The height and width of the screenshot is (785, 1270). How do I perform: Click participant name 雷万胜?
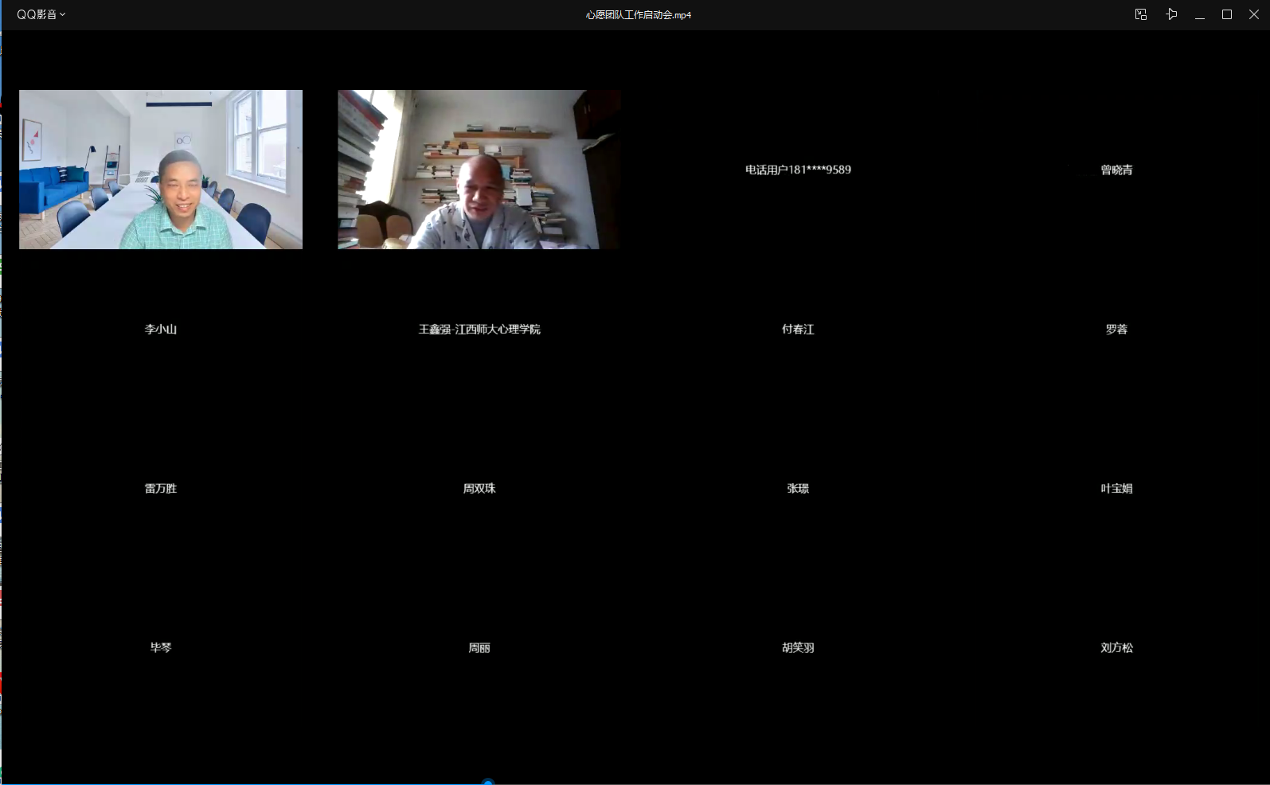click(161, 488)
